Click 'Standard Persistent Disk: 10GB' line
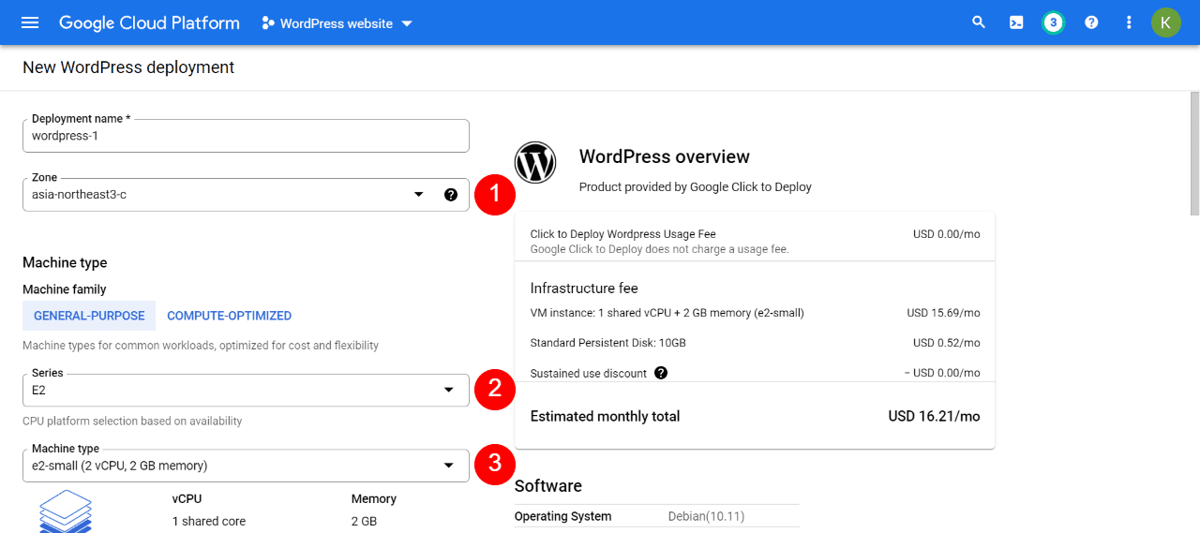The height and width of the screenshot is (533, 1200). [608, 343]
